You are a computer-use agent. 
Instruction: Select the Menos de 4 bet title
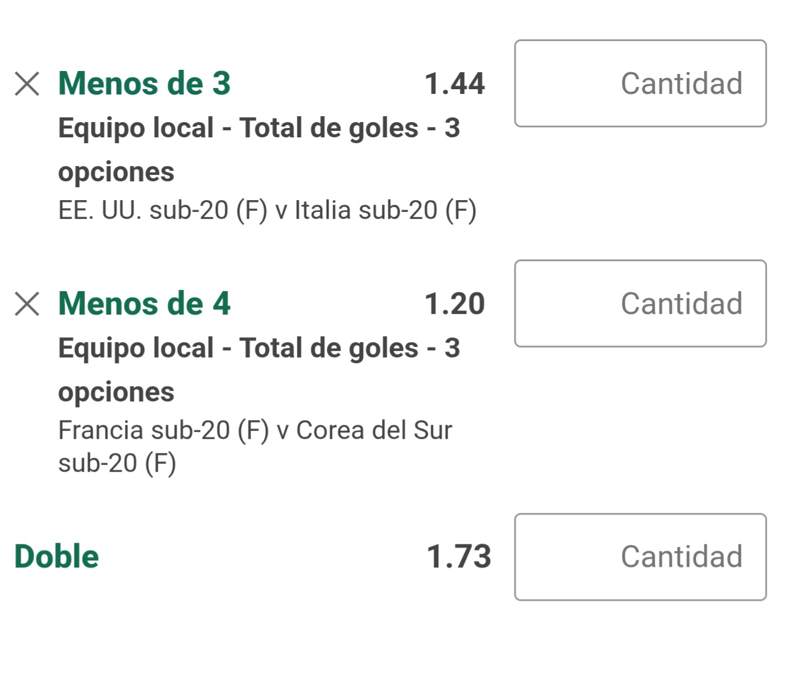click(144, 303)
